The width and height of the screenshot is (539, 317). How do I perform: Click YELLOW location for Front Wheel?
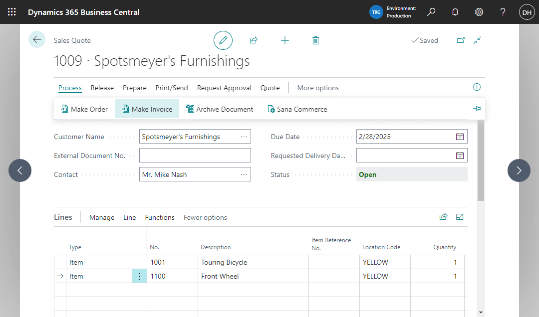pos(385,276)
